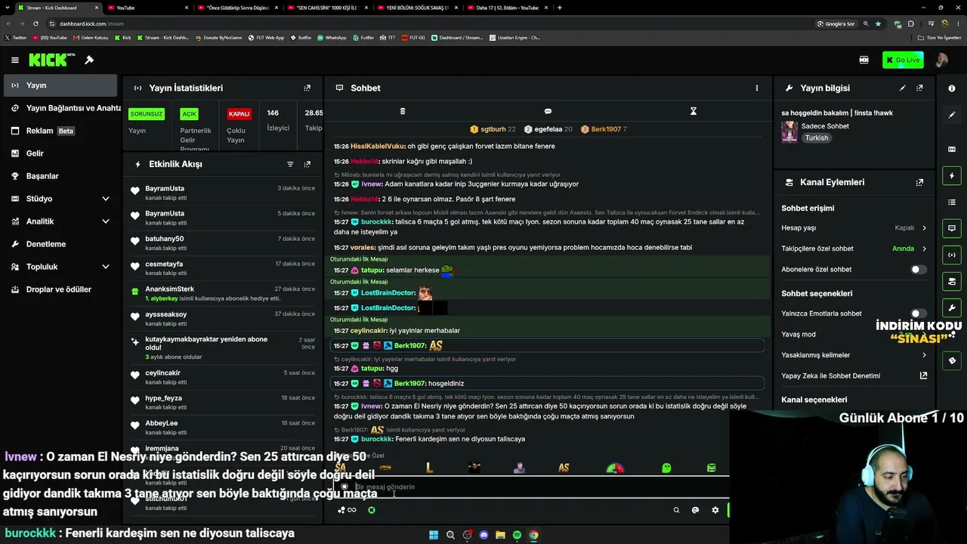The image size is (967, 544).
Task: Open the Etkinlik Akışı filter options
Action: coord(290,164)
